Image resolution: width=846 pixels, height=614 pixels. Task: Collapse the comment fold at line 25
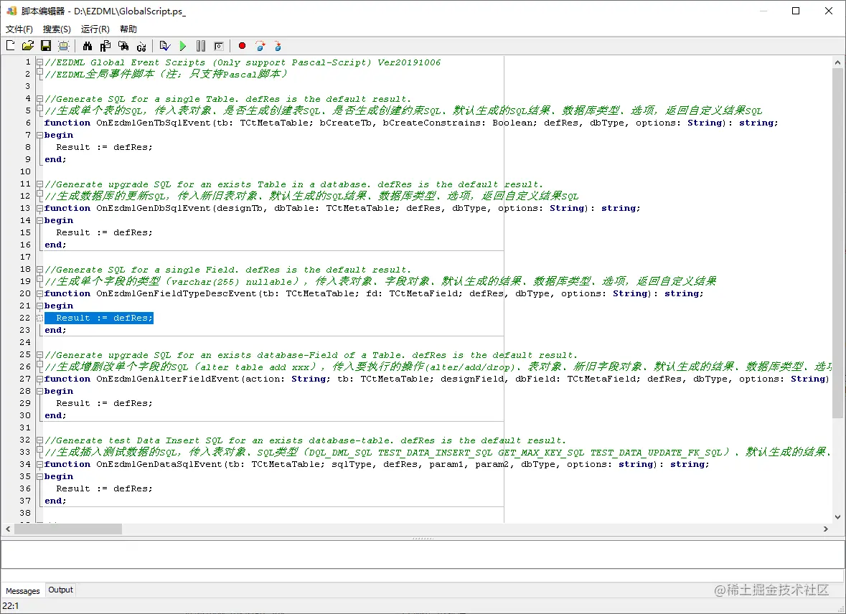(x=39, y=355)
